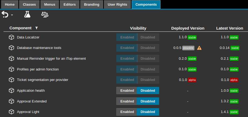
Task: Click the balance scales icon
Action: coord(45,15)
